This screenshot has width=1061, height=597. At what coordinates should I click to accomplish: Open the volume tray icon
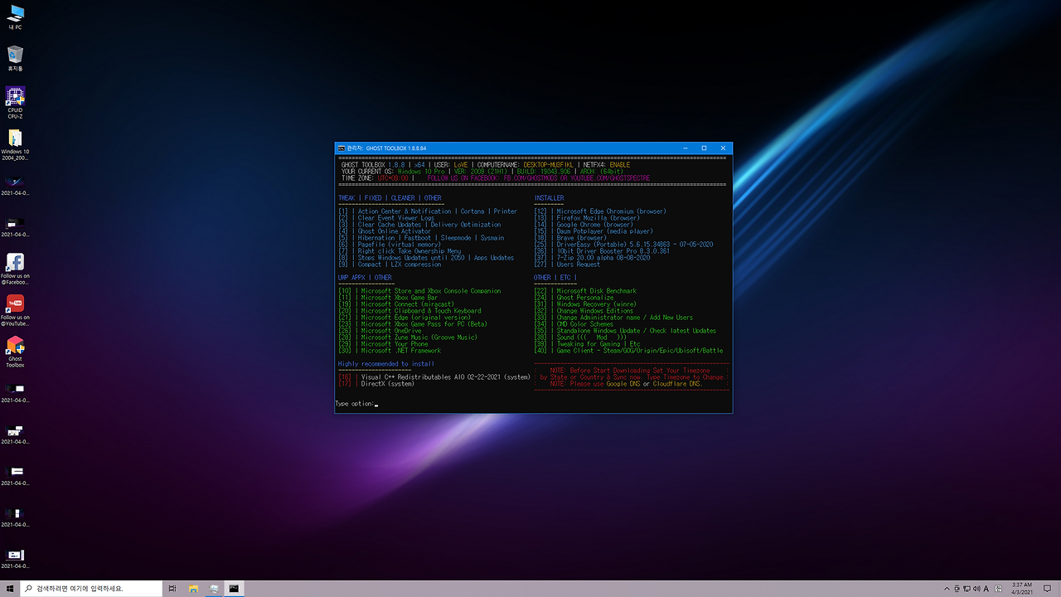coord(976,588)
